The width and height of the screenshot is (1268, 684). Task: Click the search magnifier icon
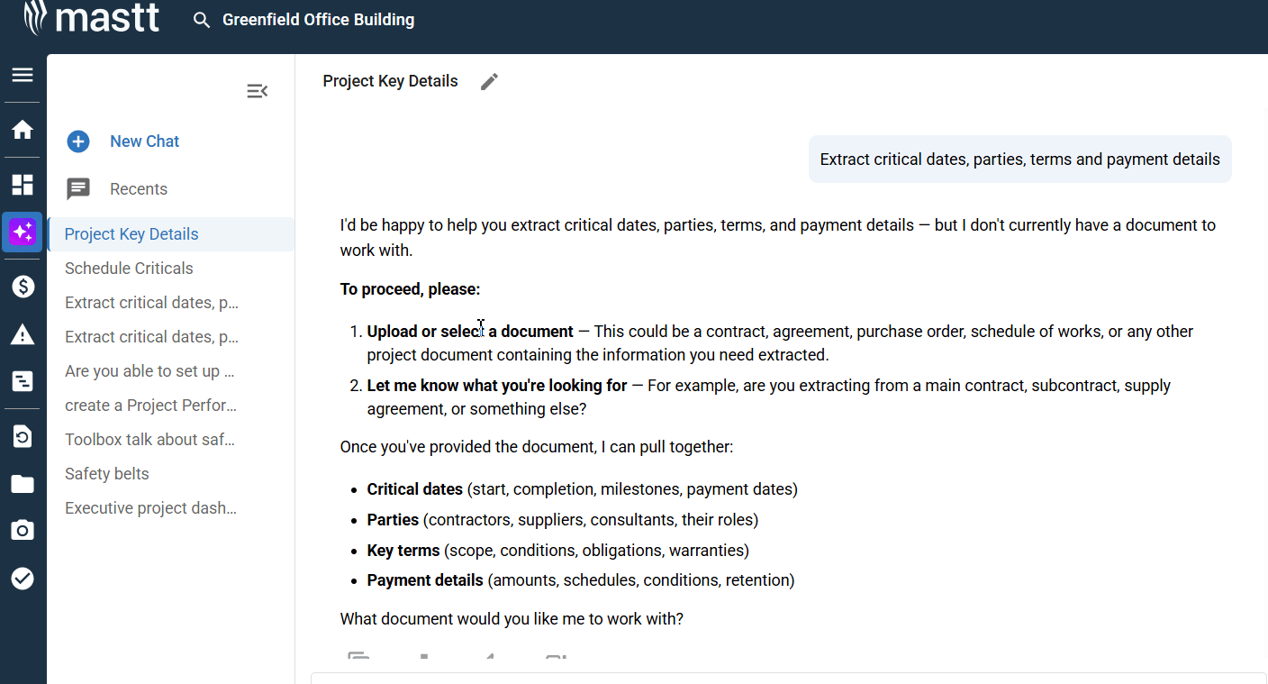(202, 20)
